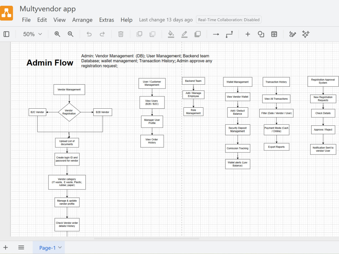Select the User / Customer Management box
The height and width of the screenshot is (254, 339).
152,83
